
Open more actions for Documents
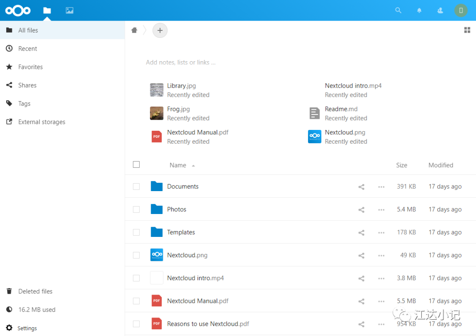tap(381, 187)
